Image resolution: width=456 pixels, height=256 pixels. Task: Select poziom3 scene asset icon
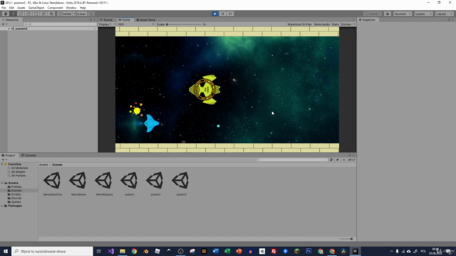(181, 181)
